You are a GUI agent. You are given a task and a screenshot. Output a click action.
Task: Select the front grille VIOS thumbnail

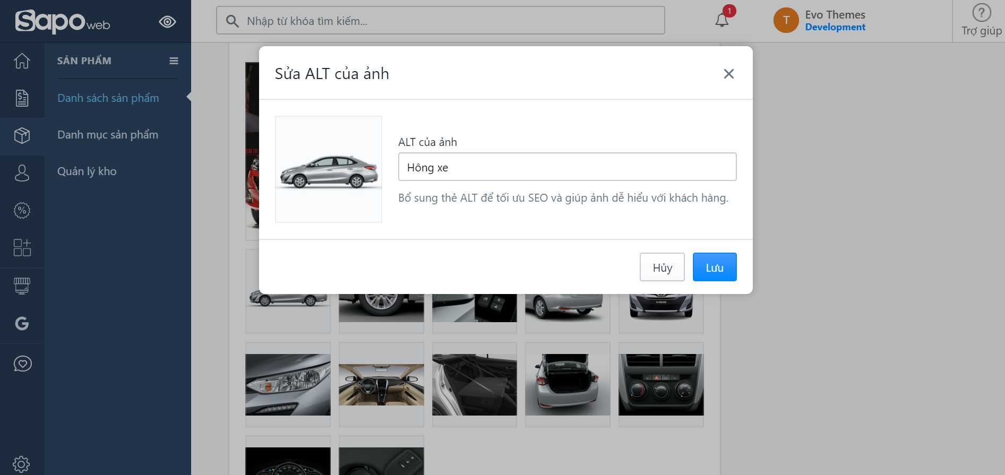pos(661,313)
